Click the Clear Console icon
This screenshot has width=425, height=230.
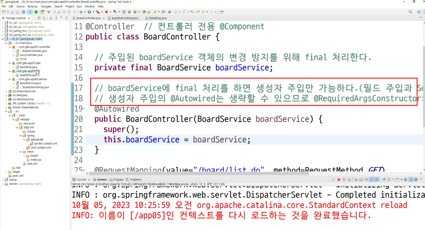[356, 179]
